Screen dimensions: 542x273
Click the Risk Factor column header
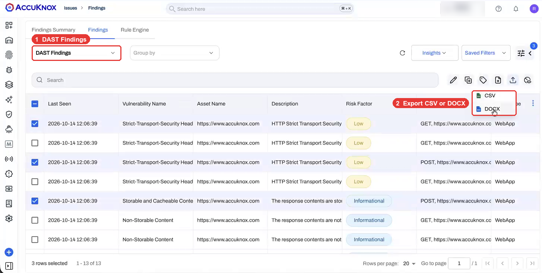point(359,104)
